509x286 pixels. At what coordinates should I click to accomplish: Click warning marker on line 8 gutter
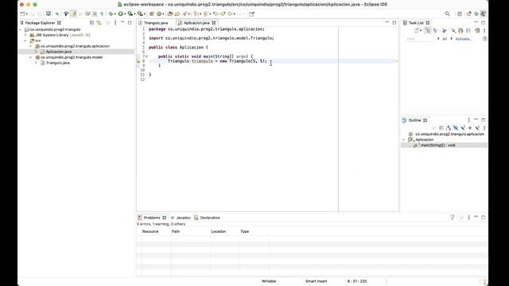[x=138, y=61]
